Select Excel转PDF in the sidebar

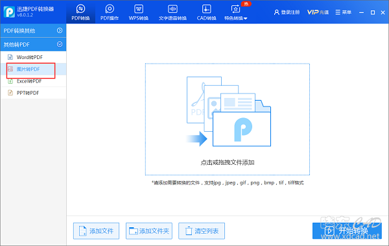[33, 81]
